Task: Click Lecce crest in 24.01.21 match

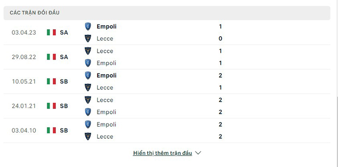Action: pyautogui.click(x=88, y=100)
